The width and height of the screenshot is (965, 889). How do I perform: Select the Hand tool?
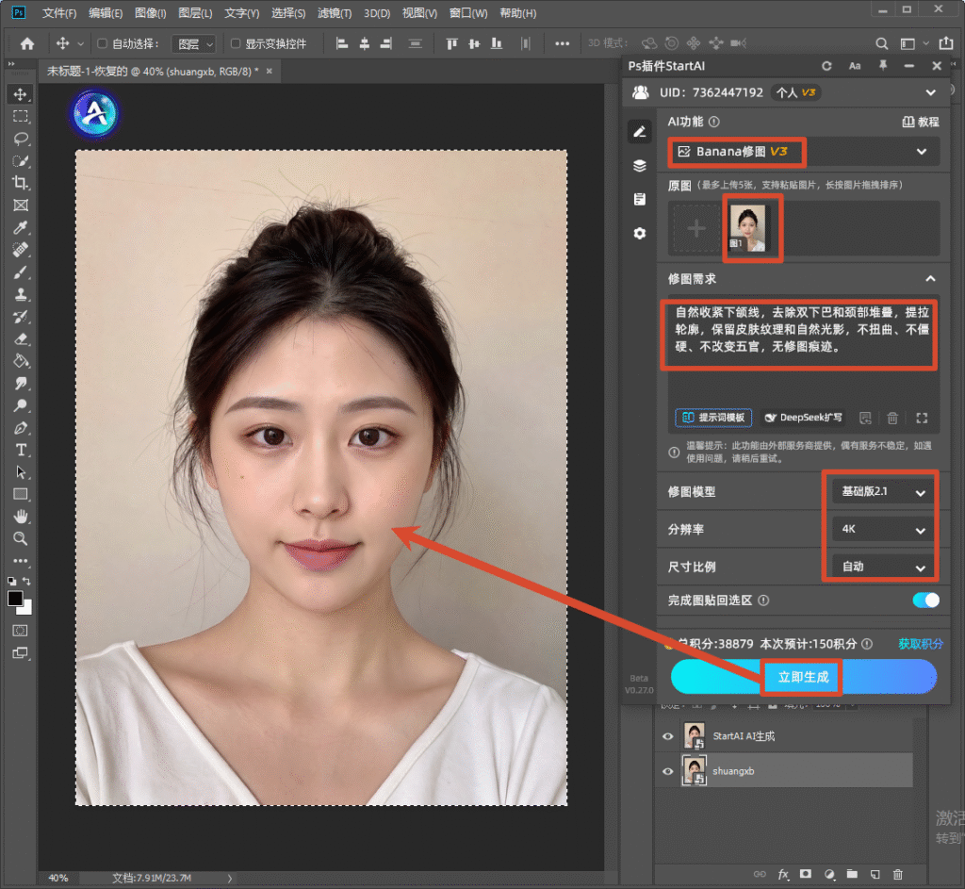21,516
